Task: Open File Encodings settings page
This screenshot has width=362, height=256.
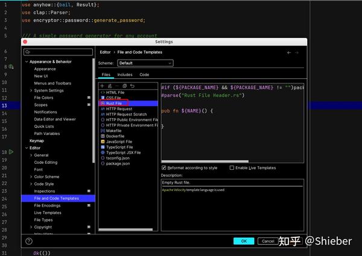Action: (47, 205)
